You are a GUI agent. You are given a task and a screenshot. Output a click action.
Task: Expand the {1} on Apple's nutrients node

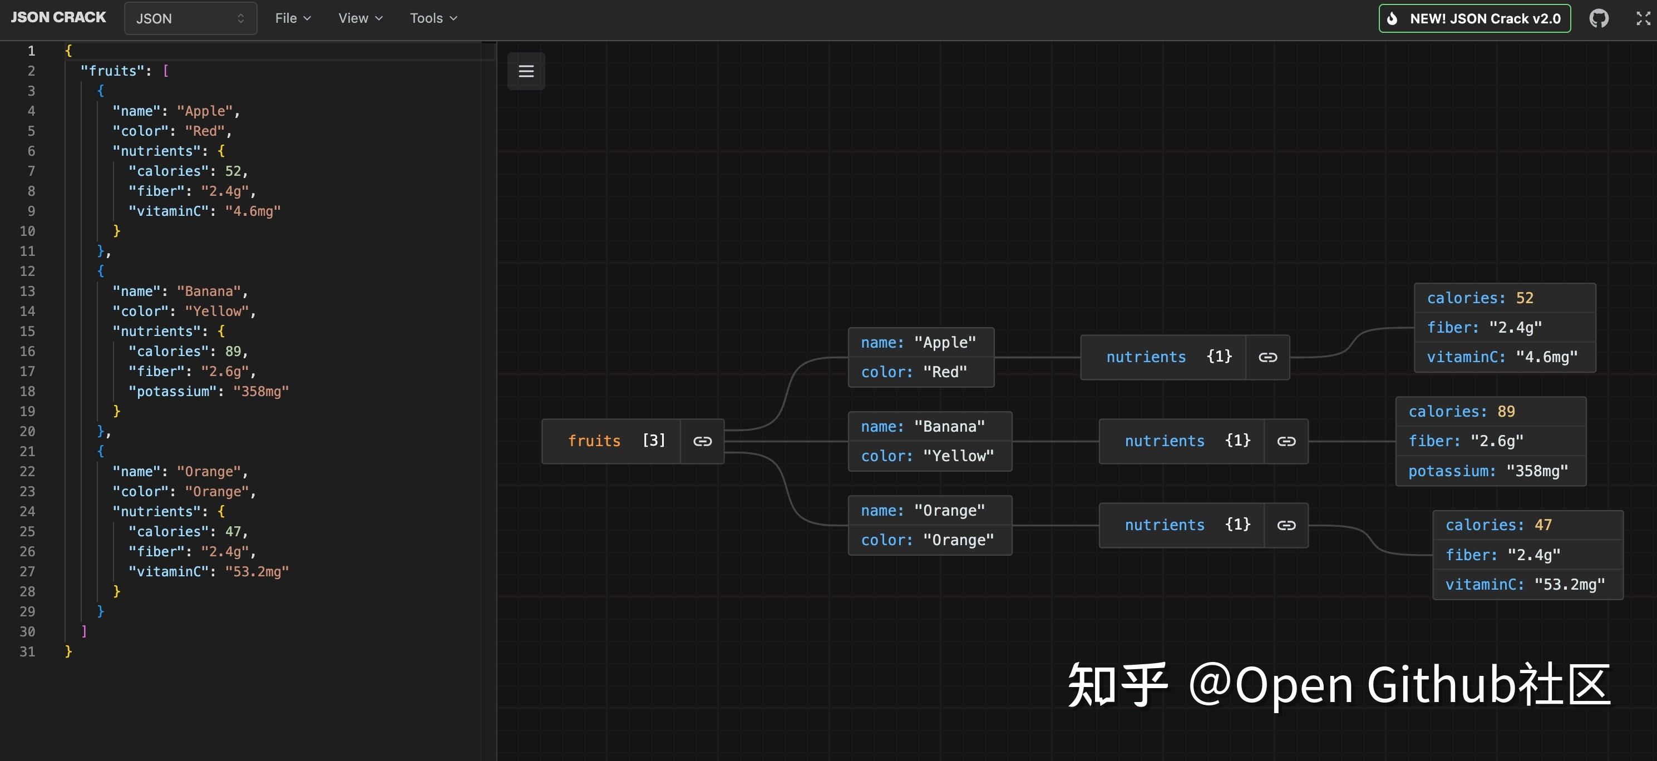tap(1219, 357)
